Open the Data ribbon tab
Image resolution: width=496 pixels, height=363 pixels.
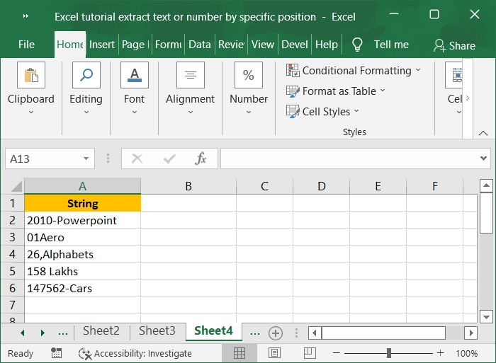[200, 45]
